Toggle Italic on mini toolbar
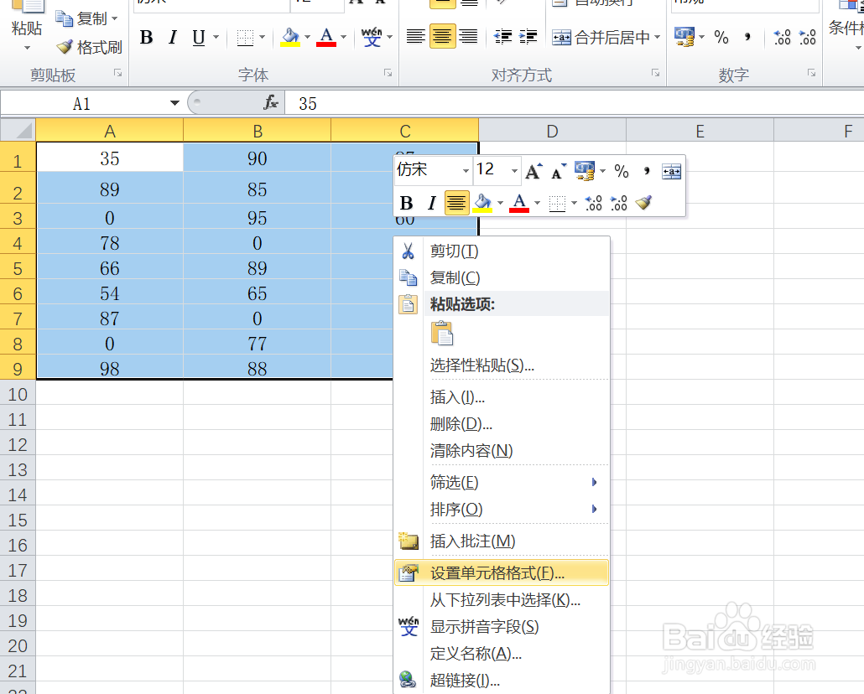 click(x=431, y=203)
